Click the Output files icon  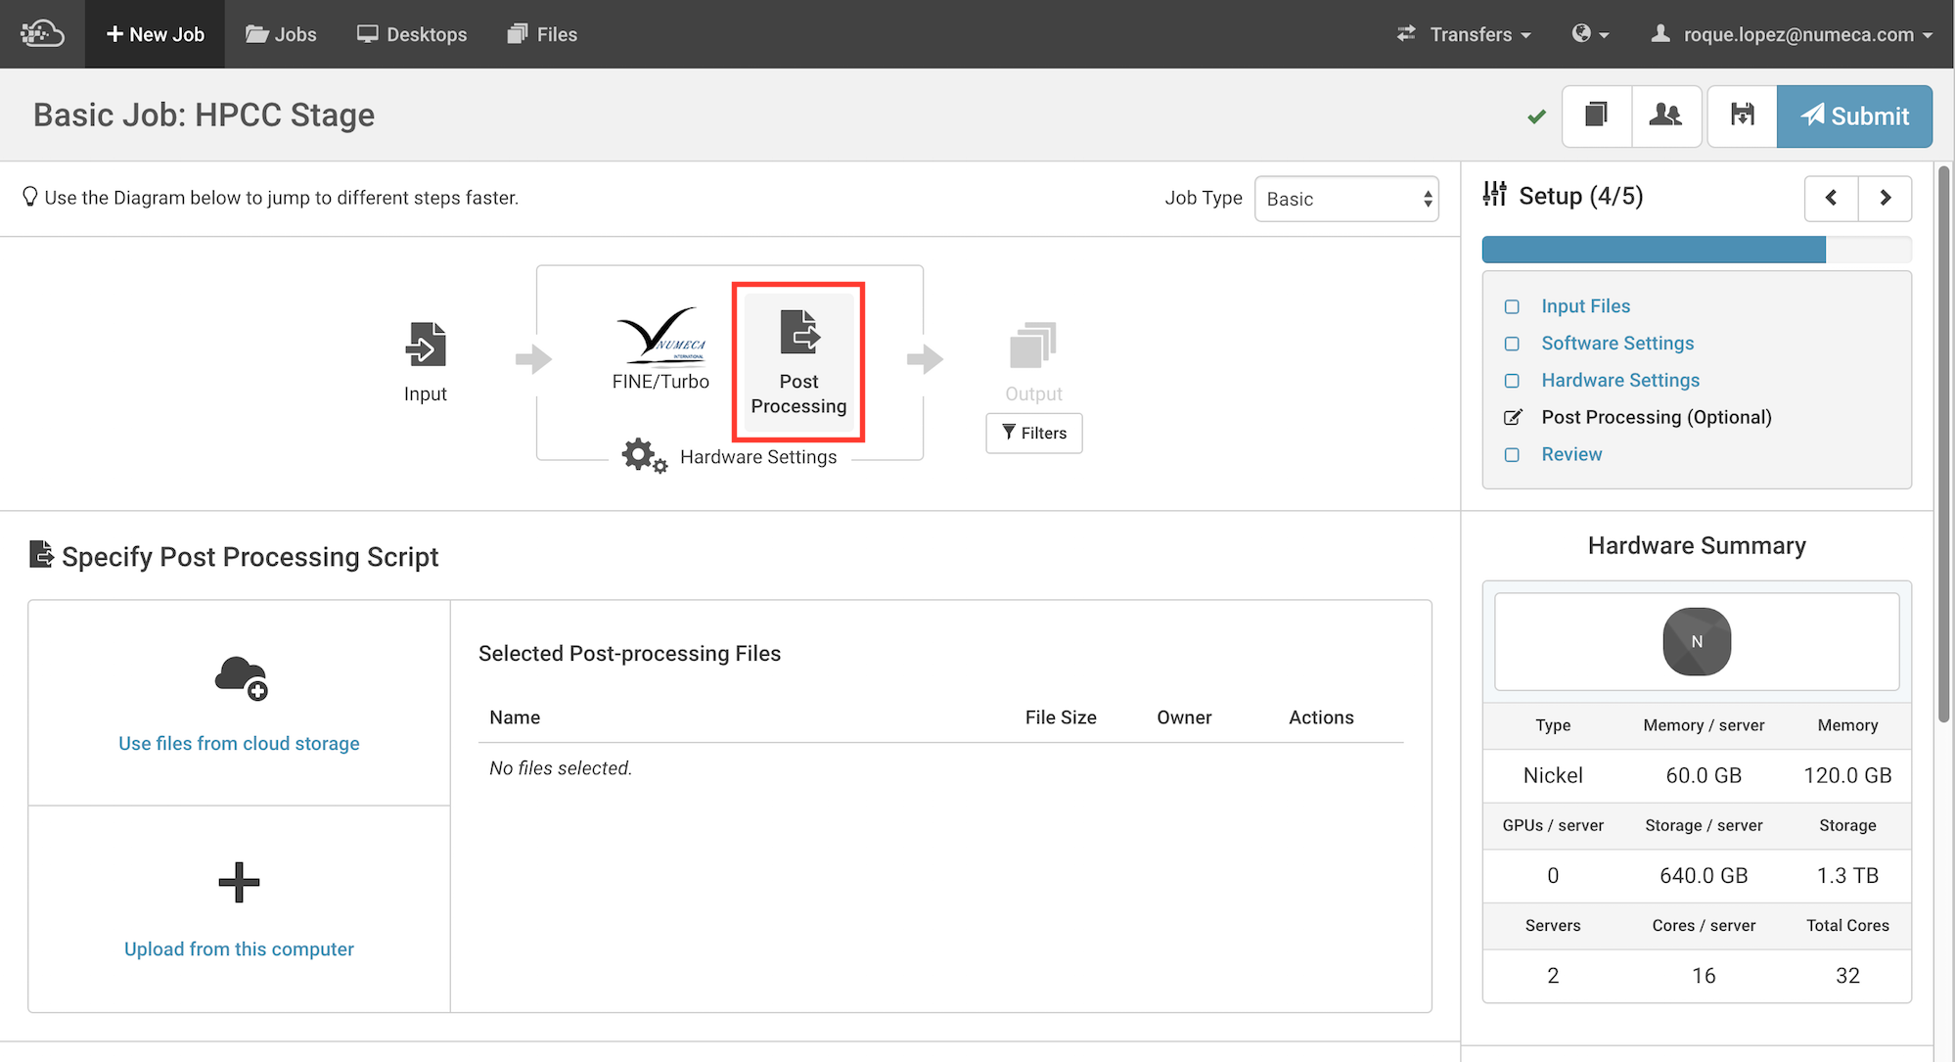coord(1033,345)
